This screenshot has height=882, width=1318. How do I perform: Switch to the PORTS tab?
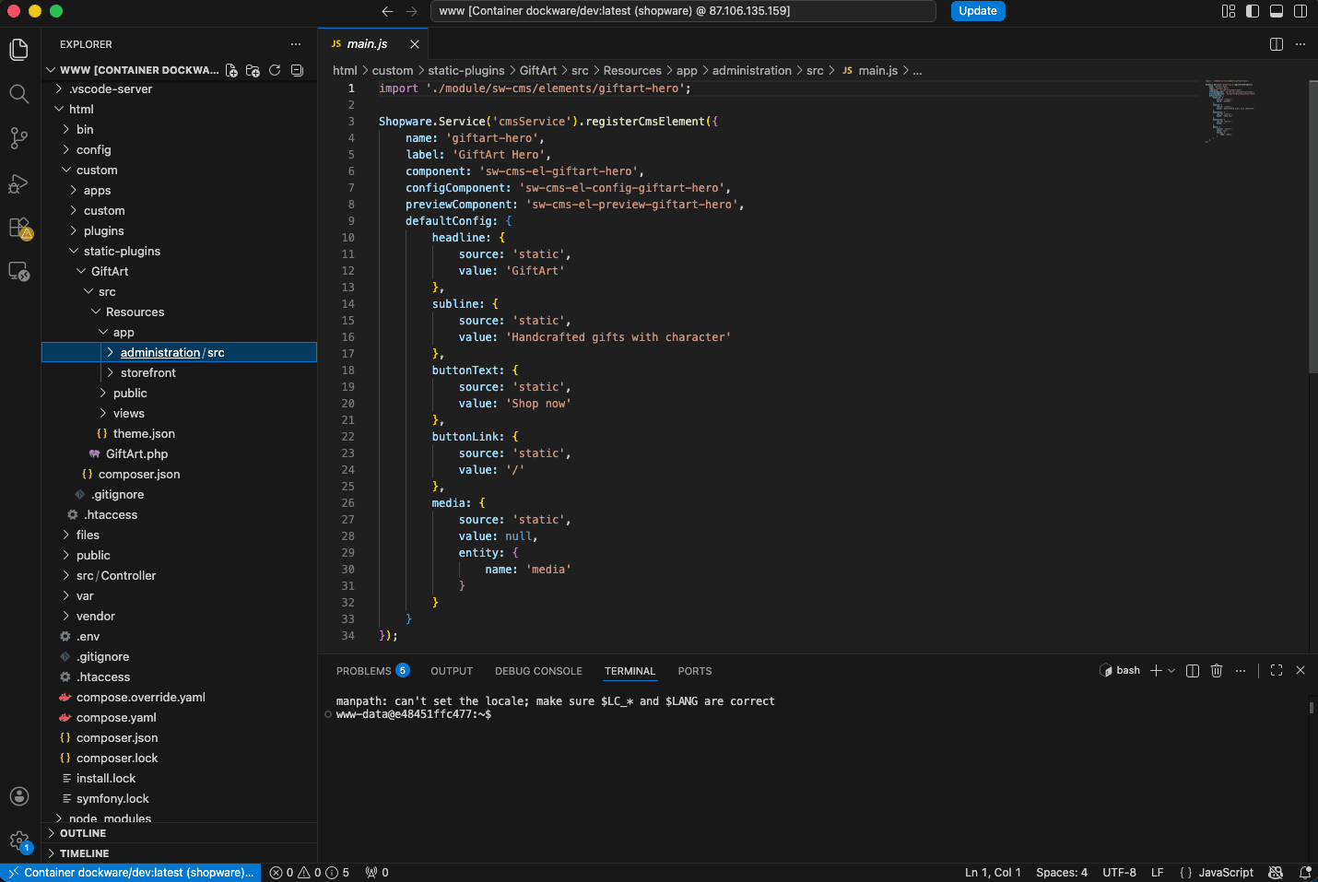coord(695,671)
